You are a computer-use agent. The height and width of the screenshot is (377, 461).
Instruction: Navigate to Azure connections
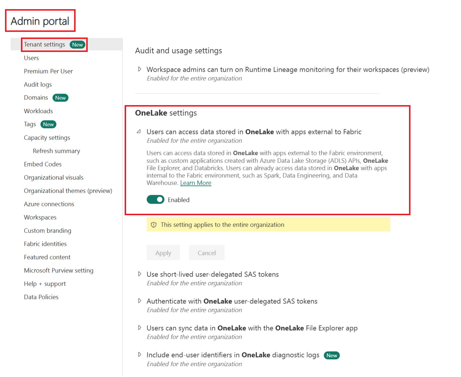49,204
